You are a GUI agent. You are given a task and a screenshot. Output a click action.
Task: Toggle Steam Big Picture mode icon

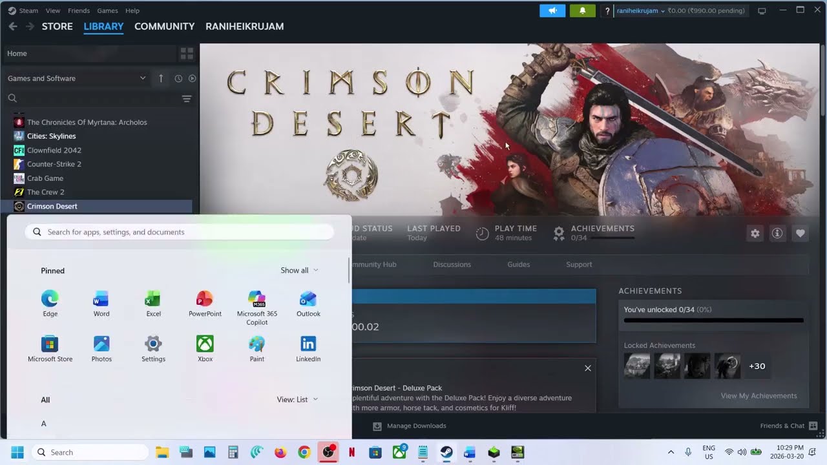point(762,11)
